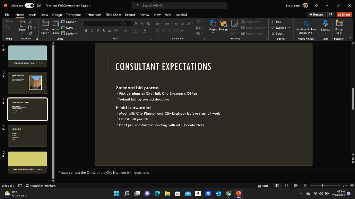Open Slide Sorter view in status bar

(x=287, y=186)
